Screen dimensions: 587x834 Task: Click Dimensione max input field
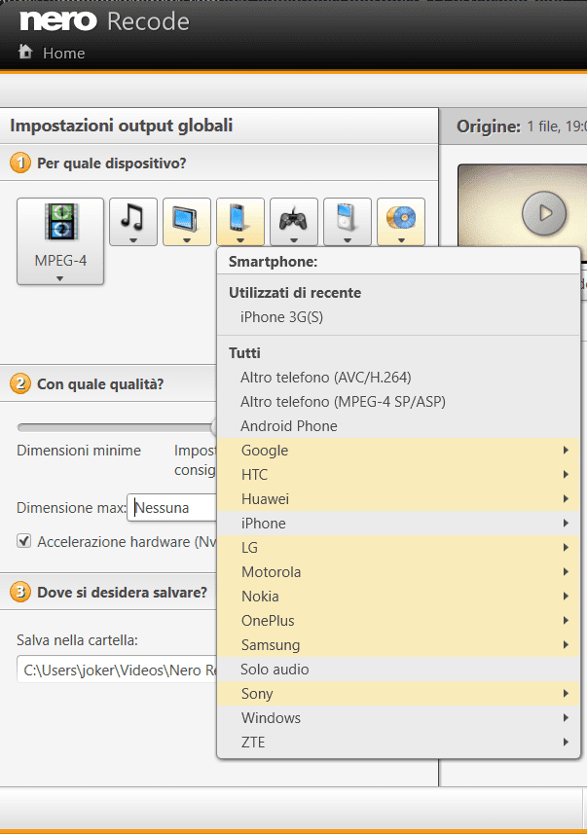click(171, 508)
